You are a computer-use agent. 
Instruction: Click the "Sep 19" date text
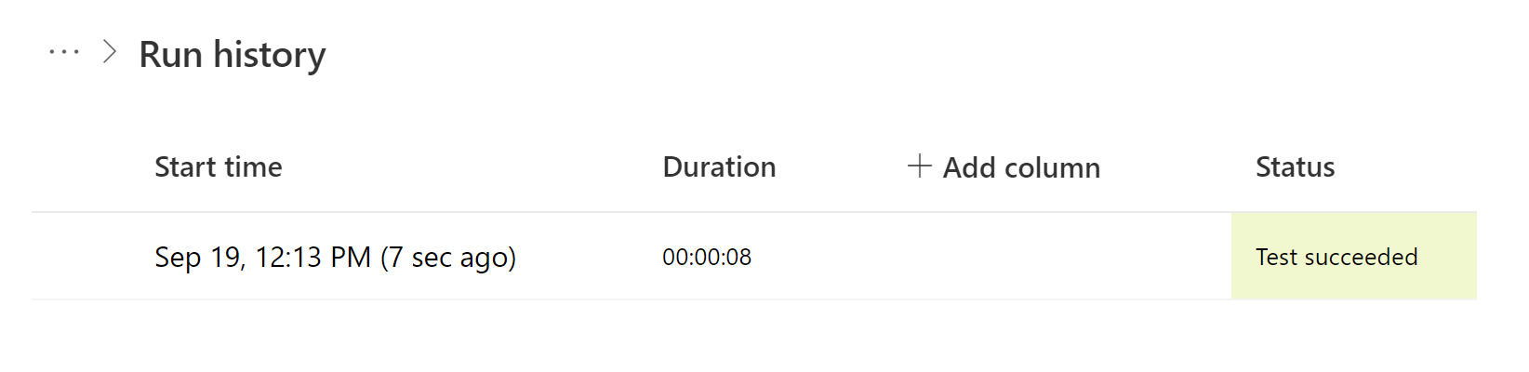click(198, 257)
